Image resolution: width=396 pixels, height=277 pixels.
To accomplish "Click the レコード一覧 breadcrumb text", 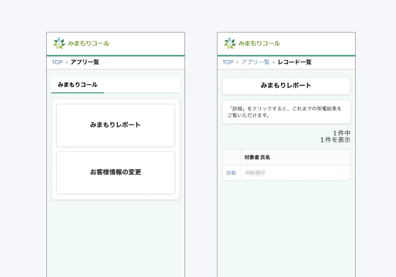I will tap(295, 62).
